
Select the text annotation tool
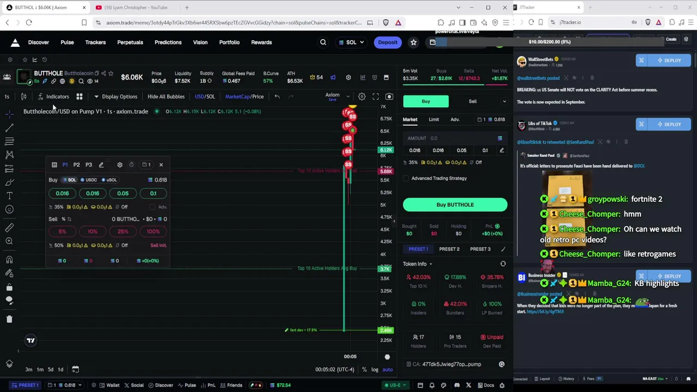click(x=9, y=195)
